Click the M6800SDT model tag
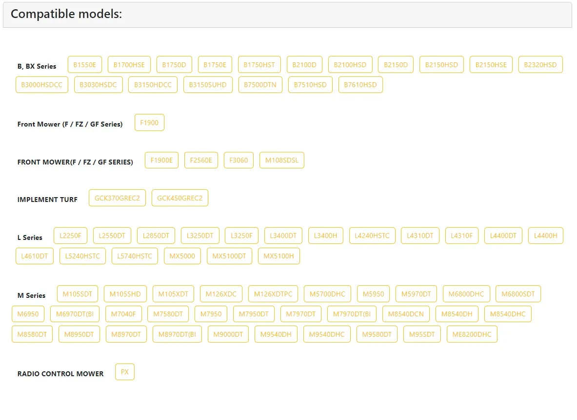The width and height of the screenshot is (577, 420). click(x=518, y=294)
